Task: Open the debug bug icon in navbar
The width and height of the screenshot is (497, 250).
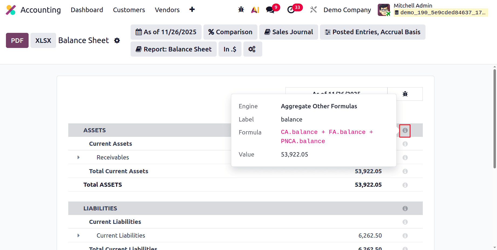Action: pos(241,10)
